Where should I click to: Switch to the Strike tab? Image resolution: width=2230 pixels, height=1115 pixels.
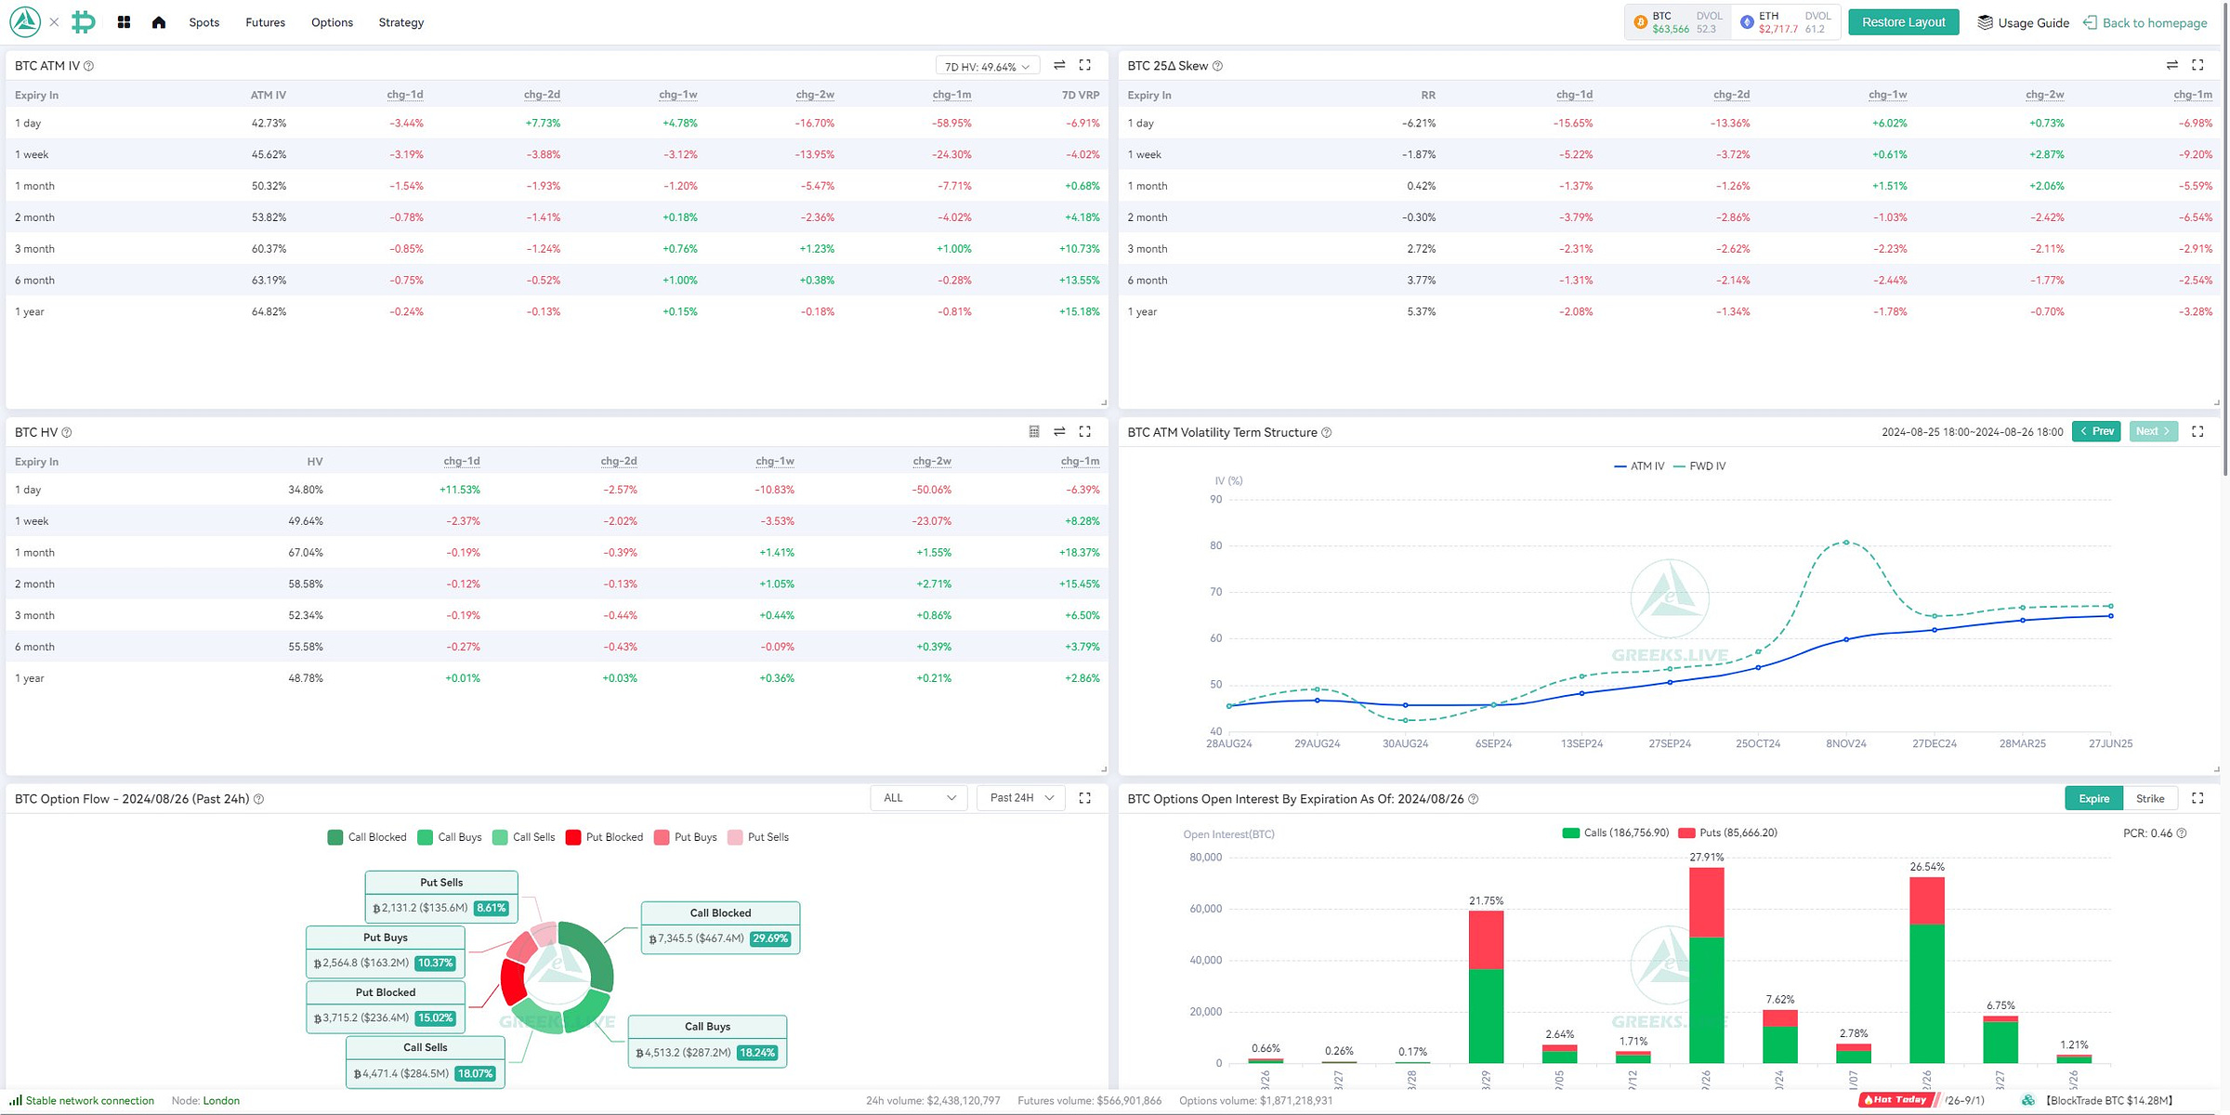[2150, 798]
